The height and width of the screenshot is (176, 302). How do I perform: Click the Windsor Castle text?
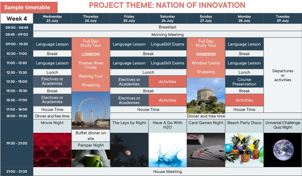tap(206, 63)
